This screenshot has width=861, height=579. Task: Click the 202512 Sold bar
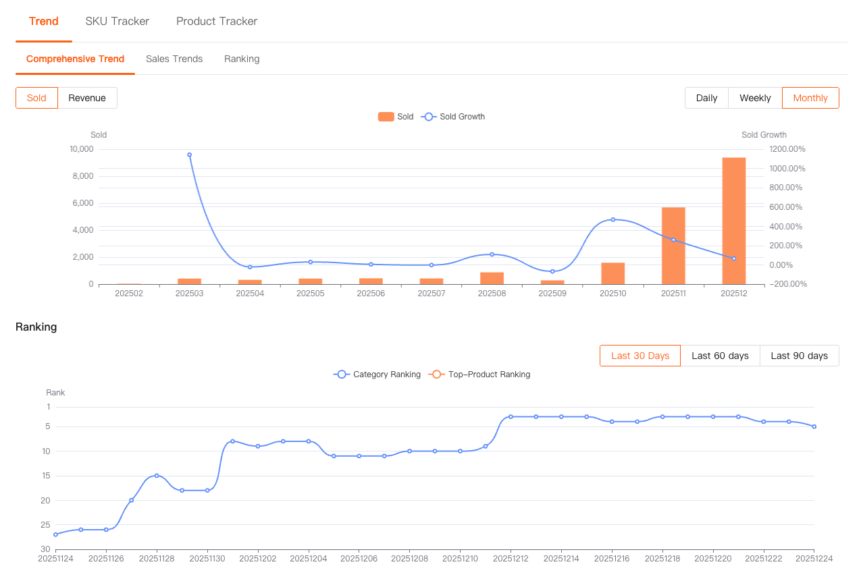pos(733,221)
